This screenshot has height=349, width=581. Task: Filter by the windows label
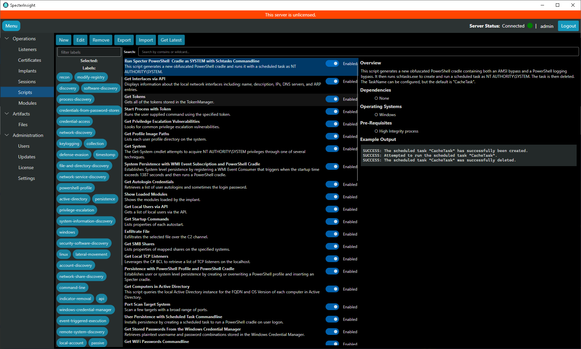(67, 232)
